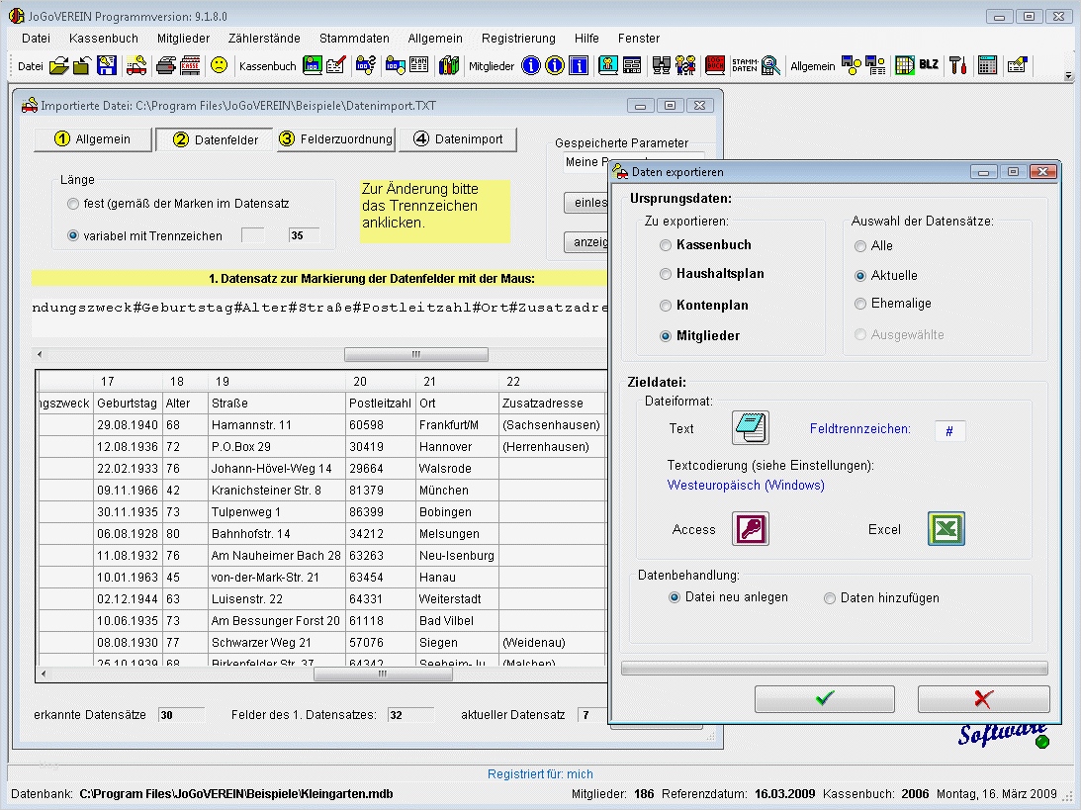Viewport: 1081px width, 810px height.
Task: Select fixed length 'fest' radio option
Action: click(73, 205)
